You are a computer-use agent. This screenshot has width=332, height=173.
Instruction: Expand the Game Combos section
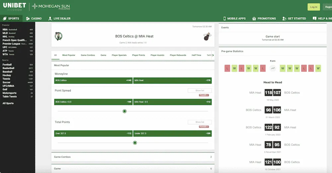tap(133, 157)
